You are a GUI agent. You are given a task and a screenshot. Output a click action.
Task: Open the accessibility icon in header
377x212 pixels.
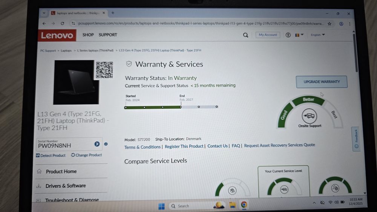pos(288,35)
